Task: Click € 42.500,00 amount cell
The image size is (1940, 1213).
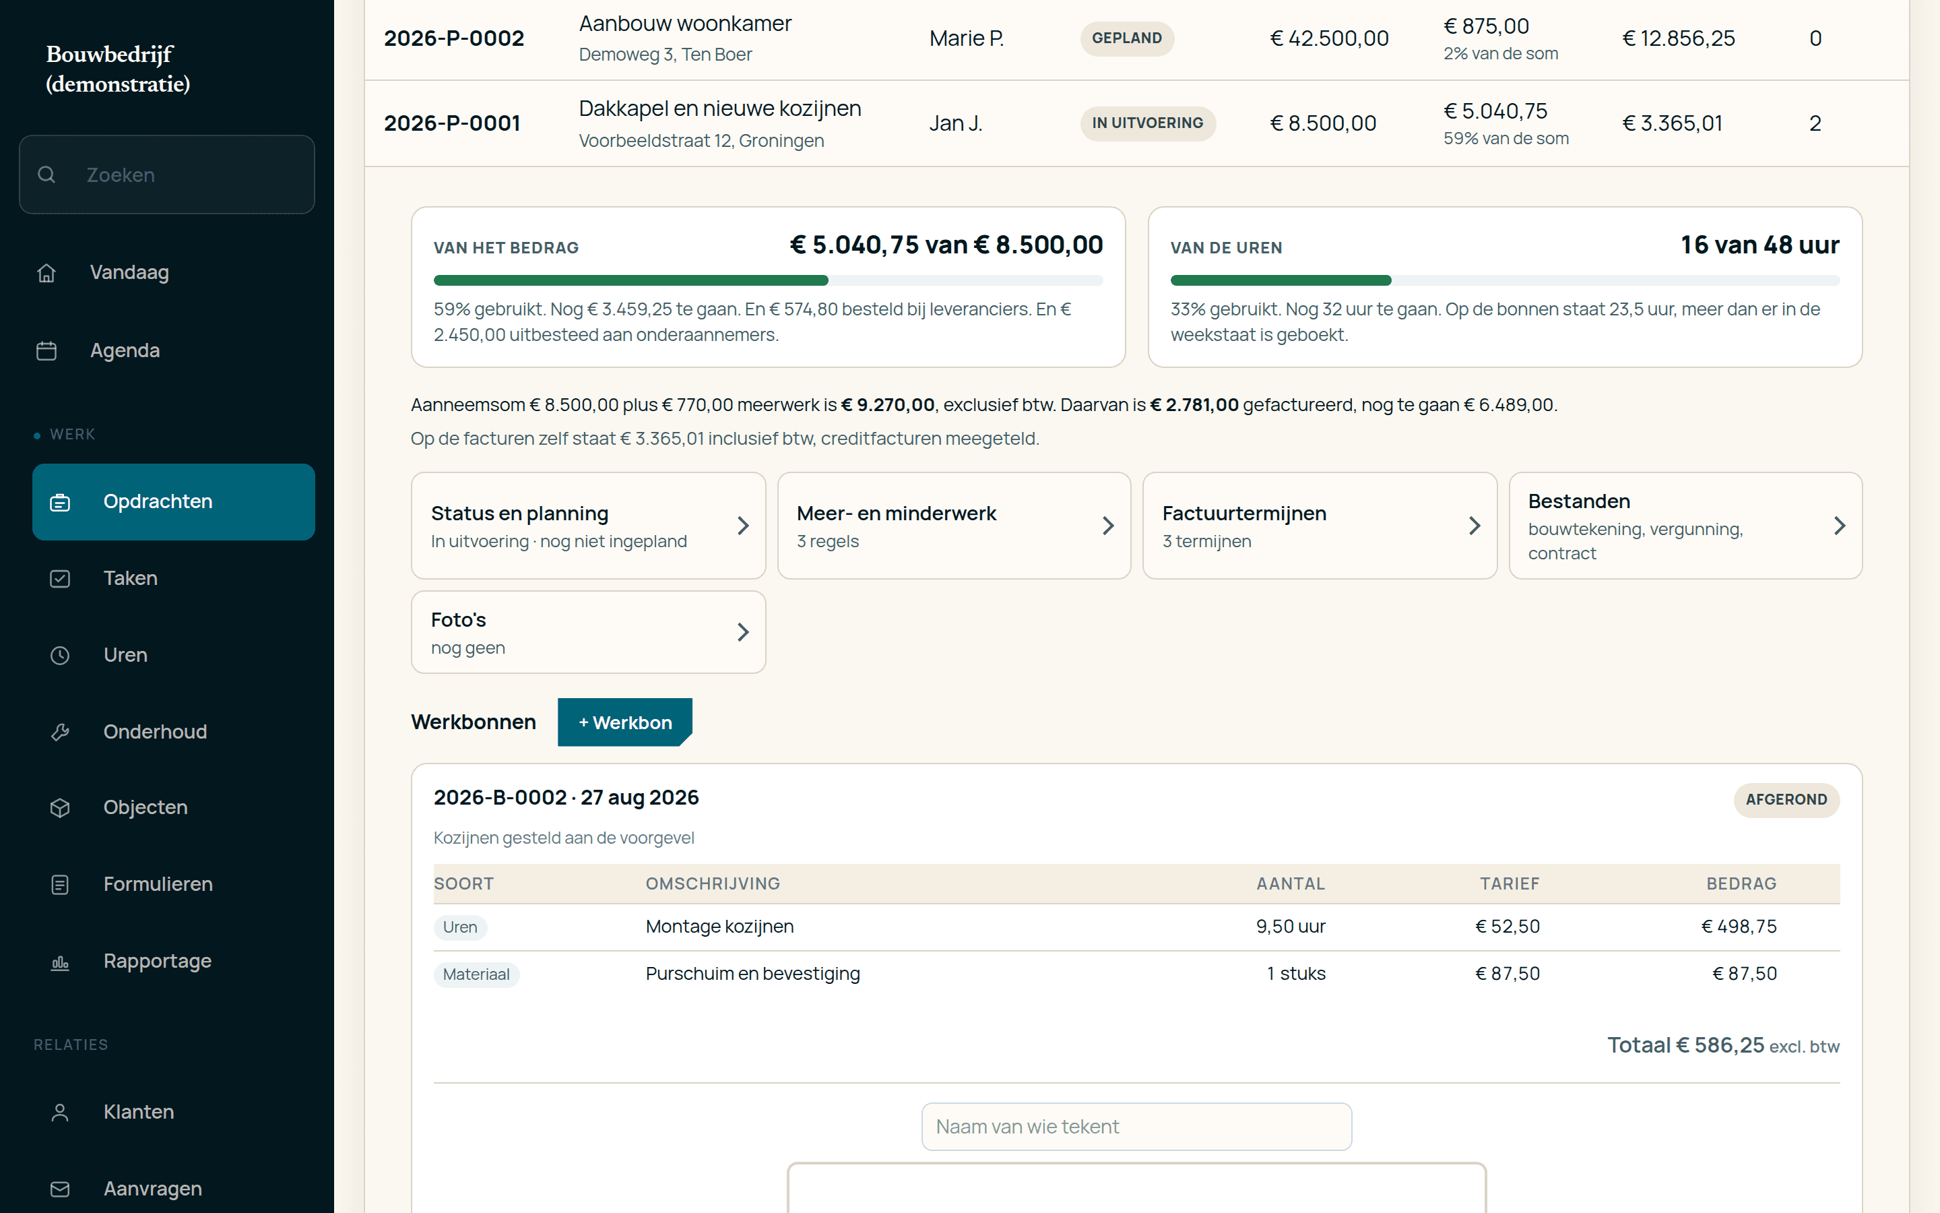Action: point(1329,38)
